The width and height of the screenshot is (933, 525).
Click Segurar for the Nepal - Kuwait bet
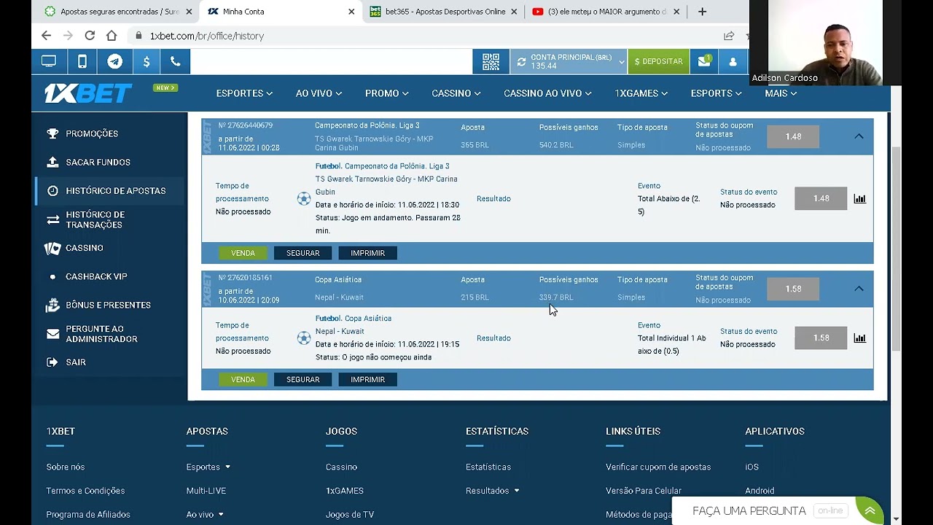click(303, 379)
